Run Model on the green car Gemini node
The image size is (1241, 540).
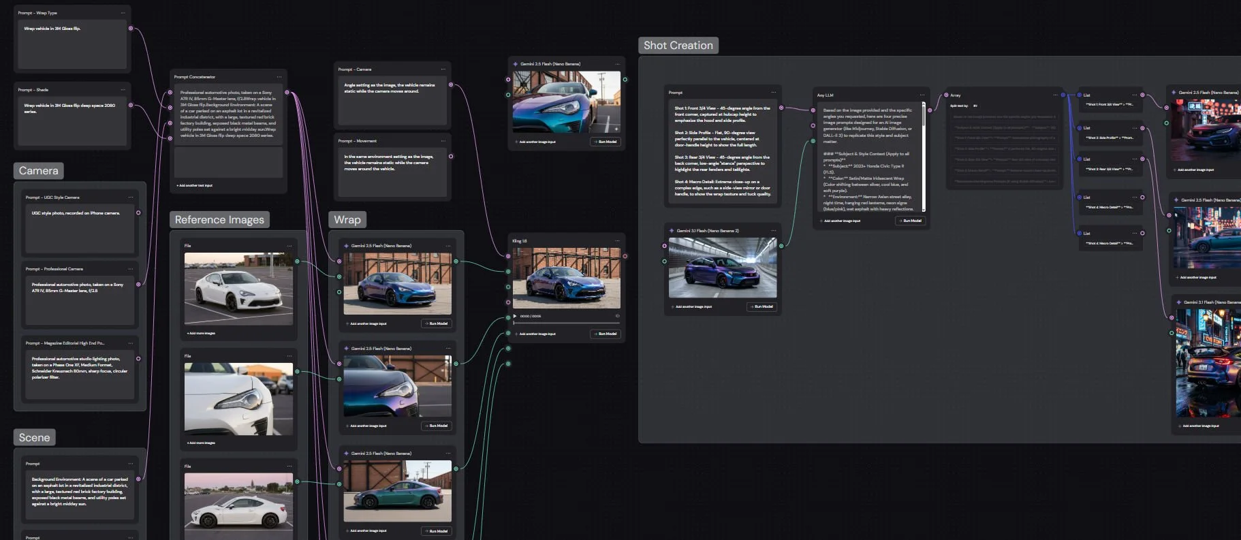pos(437,531)
